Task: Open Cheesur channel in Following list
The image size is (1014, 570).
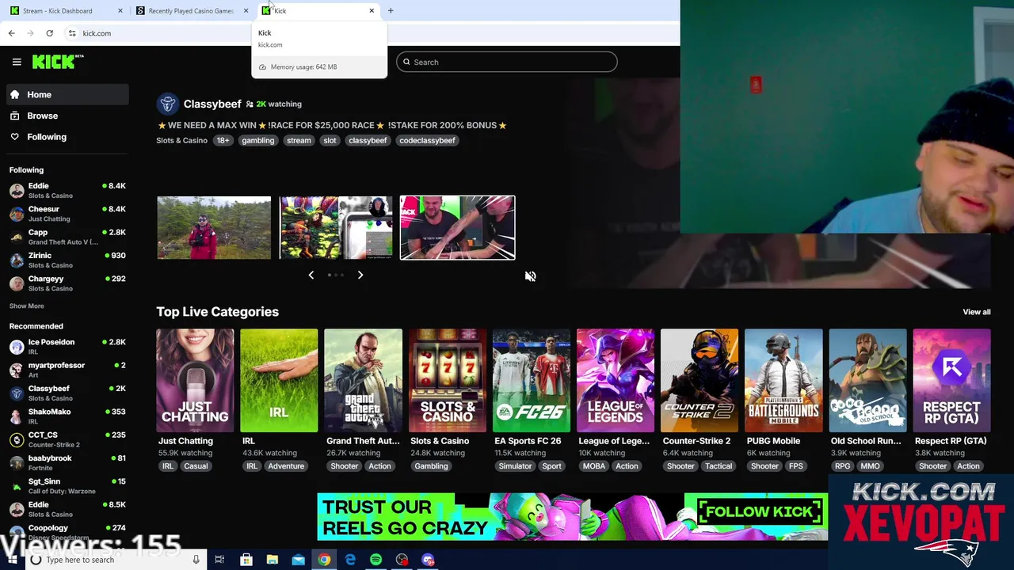Action: [67, 214]
